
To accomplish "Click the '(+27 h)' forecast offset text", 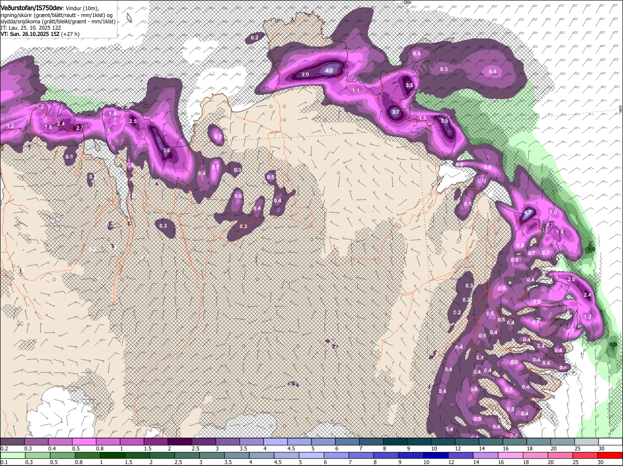I will click(x=71, y=34).
